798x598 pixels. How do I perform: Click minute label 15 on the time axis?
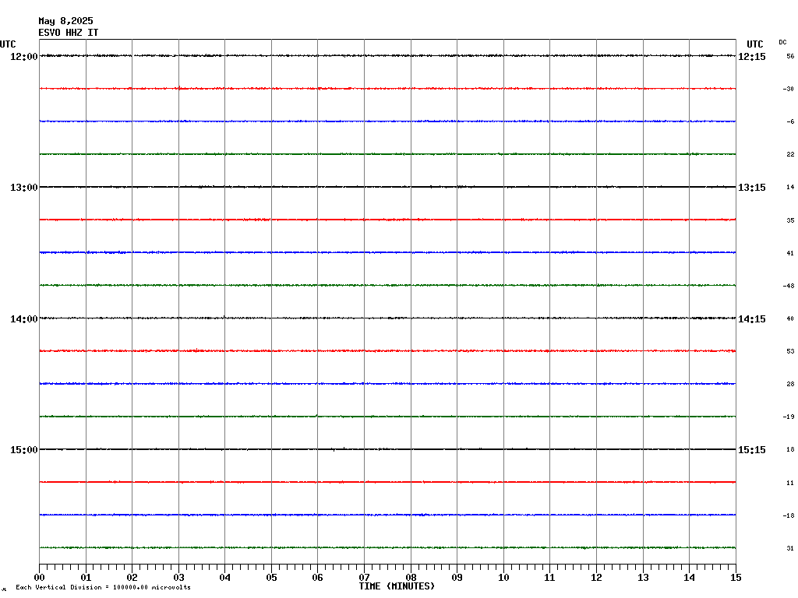[x=736, y=578]
